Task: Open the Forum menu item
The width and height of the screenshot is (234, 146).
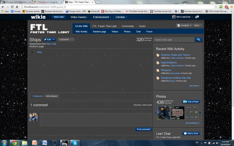Action: [149, 32]
